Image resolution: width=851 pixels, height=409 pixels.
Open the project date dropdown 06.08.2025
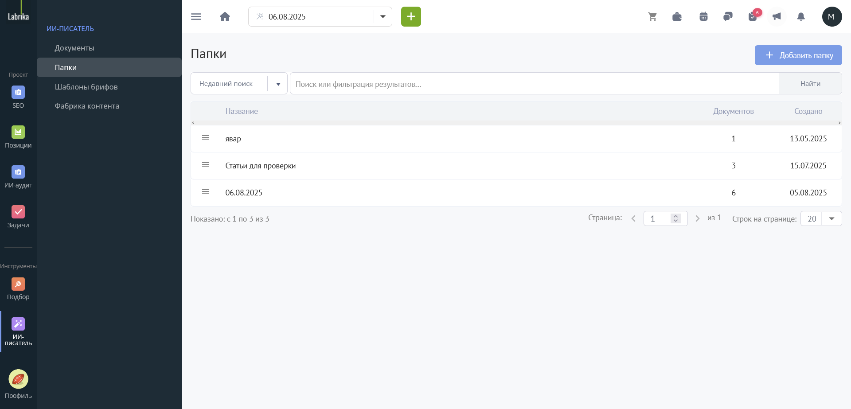(320, 17)
